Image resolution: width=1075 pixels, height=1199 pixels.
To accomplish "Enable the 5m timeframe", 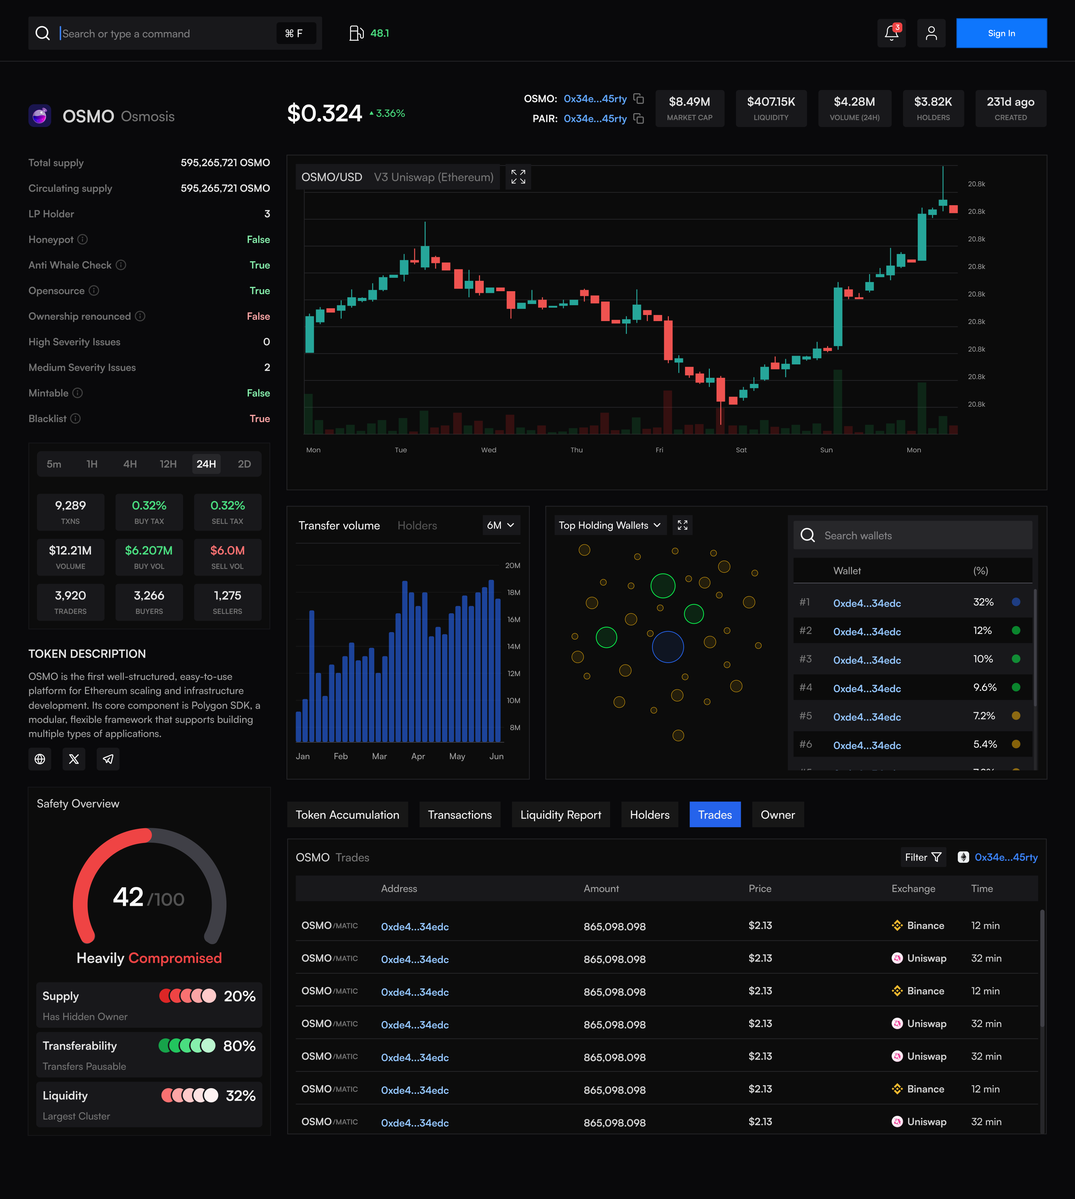I will (x=54, y=464).
